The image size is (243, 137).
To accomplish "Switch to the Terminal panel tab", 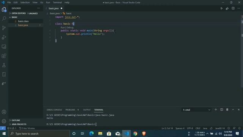I will click(99, 110).
